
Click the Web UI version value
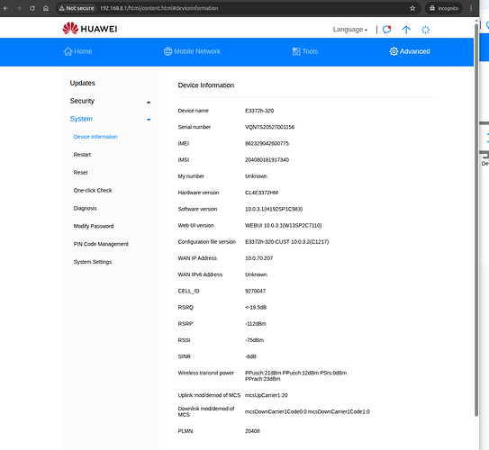tap(284, 225)
